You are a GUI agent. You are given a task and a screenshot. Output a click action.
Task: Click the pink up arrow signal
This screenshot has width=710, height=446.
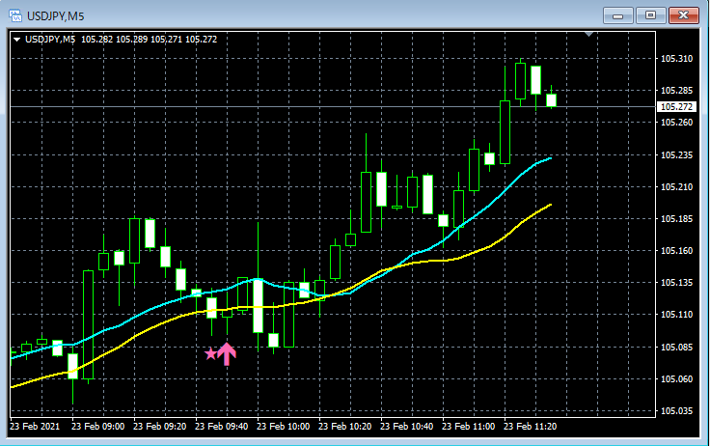click(227, 354)
